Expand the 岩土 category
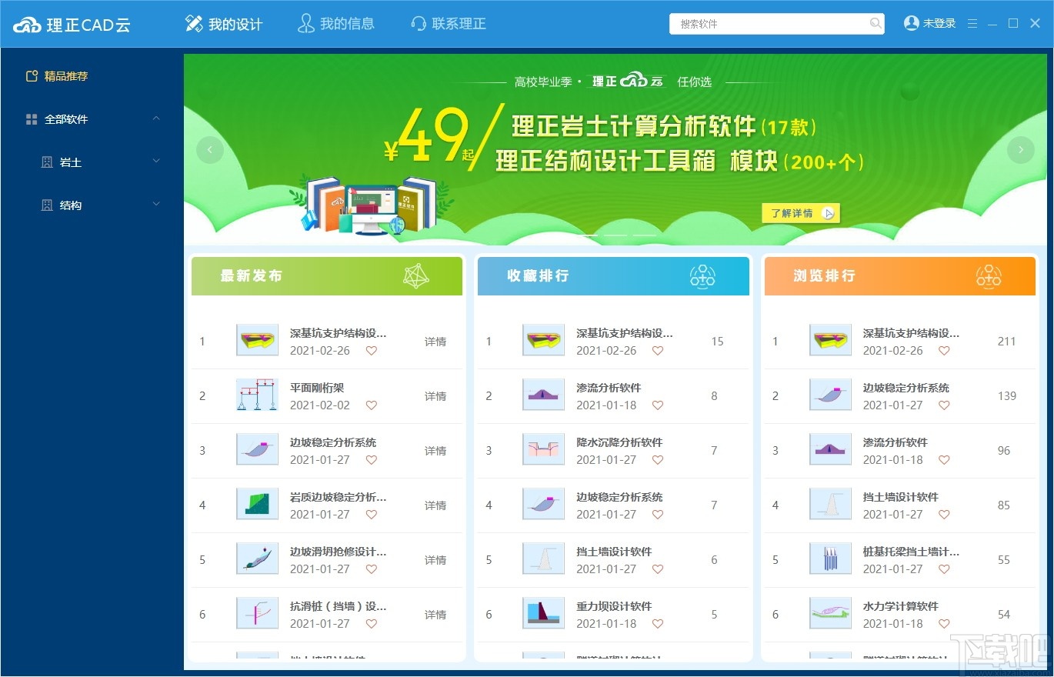 click(x=156, y=162)
